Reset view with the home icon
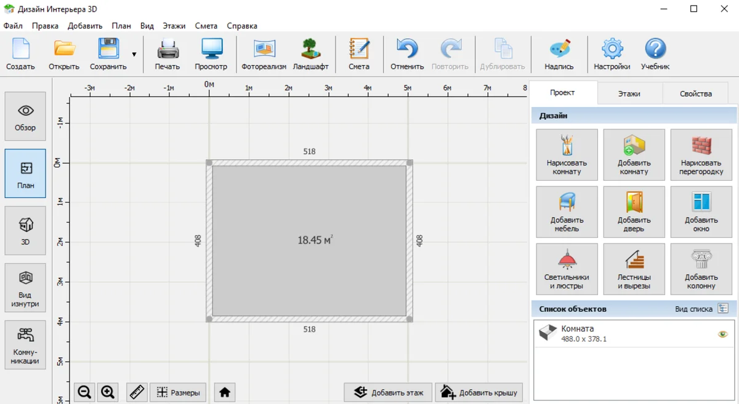Screen dimensions: 739x404 [x=225, y=392]
